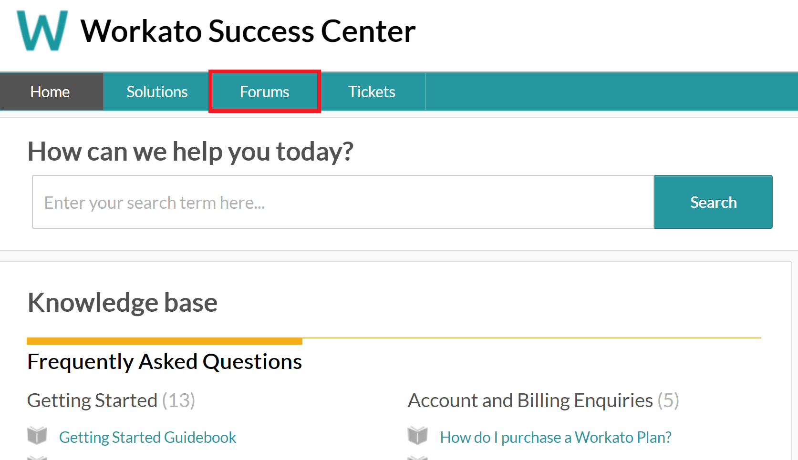Click 'How can we help you today?' heading
The image size is (798, 460).
[x=190, y=152]
